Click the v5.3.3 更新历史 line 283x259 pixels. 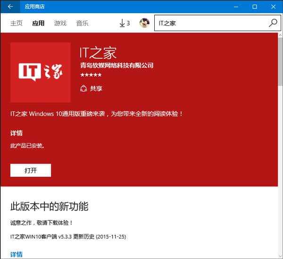68,236
